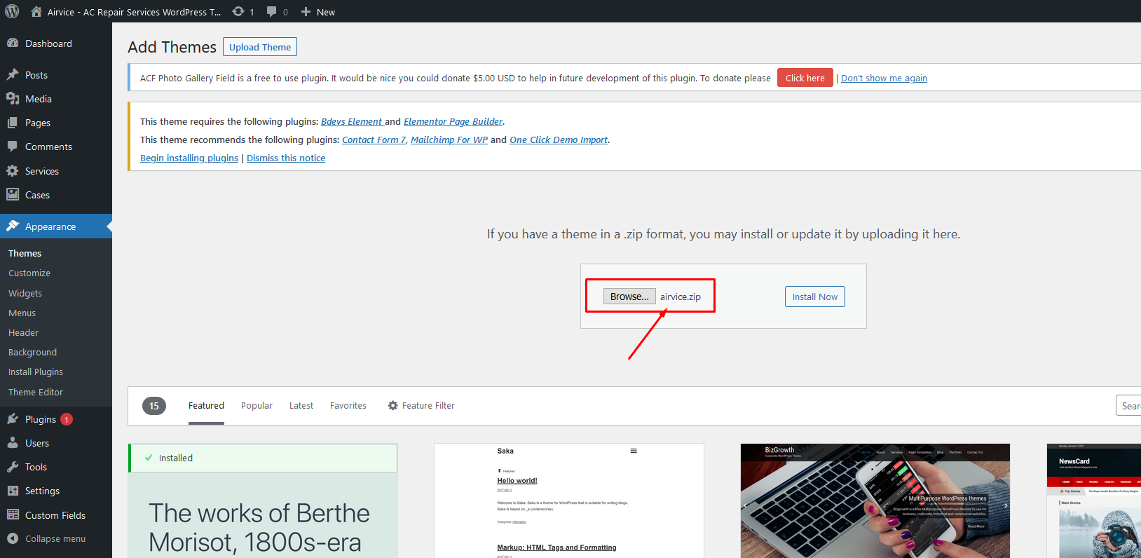Image resolution: width=1141 pixels, height=558 pixels.
Task: Open the Bdevs Element plugin link
Action: (351, 121)
